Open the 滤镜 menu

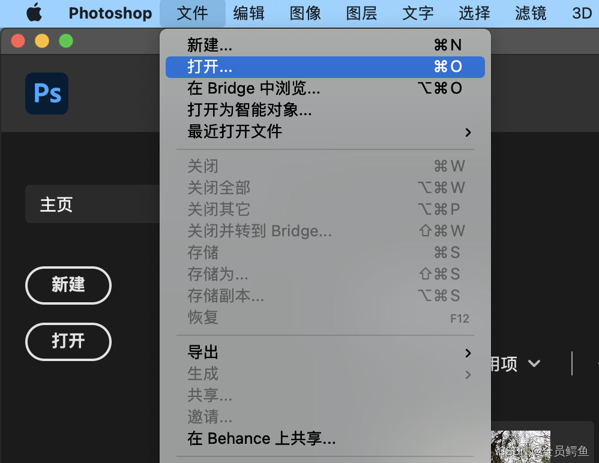(x=530, y=13)
